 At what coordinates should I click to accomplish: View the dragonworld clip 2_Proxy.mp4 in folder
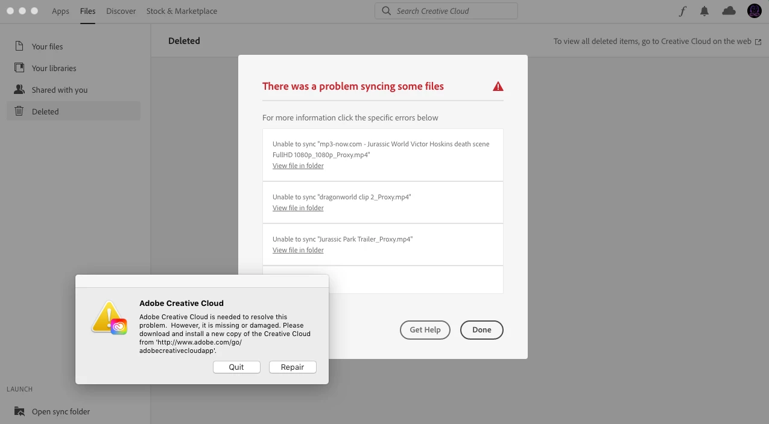pos(298,208)
